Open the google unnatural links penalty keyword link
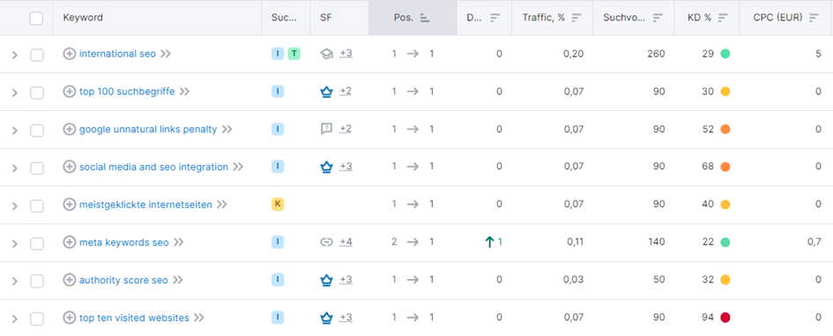 pos(148,129)
